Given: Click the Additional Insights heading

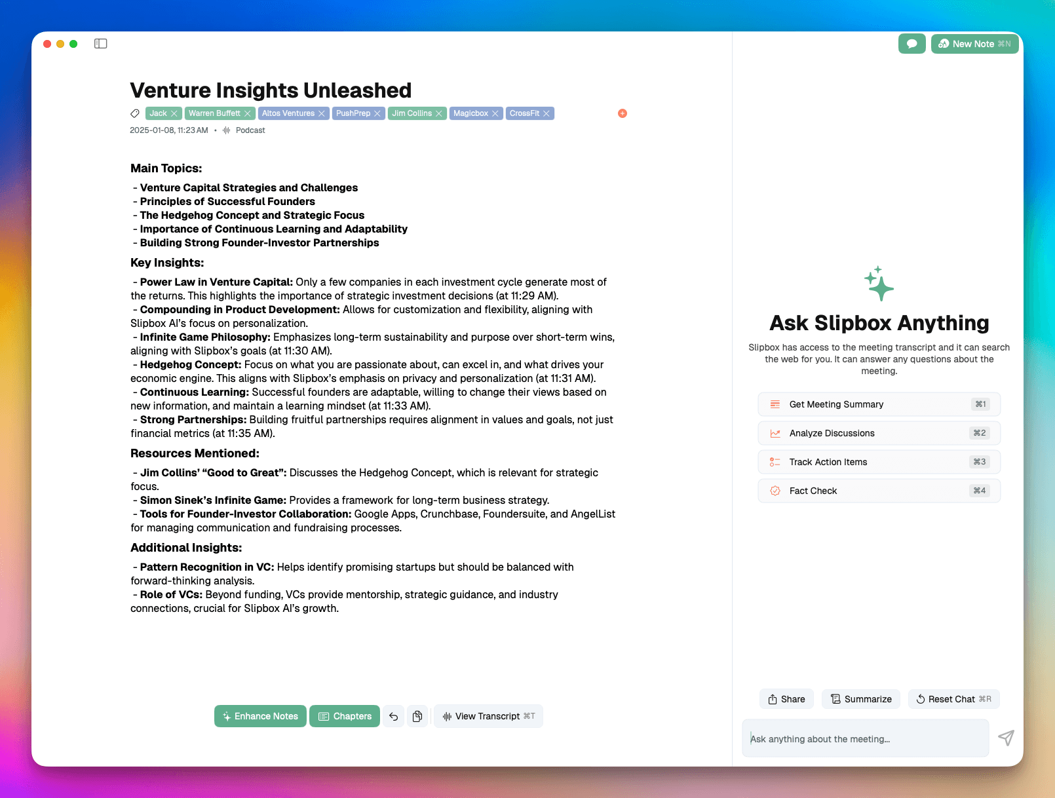Looking at the screenshot, I should [x=186, y=548].
